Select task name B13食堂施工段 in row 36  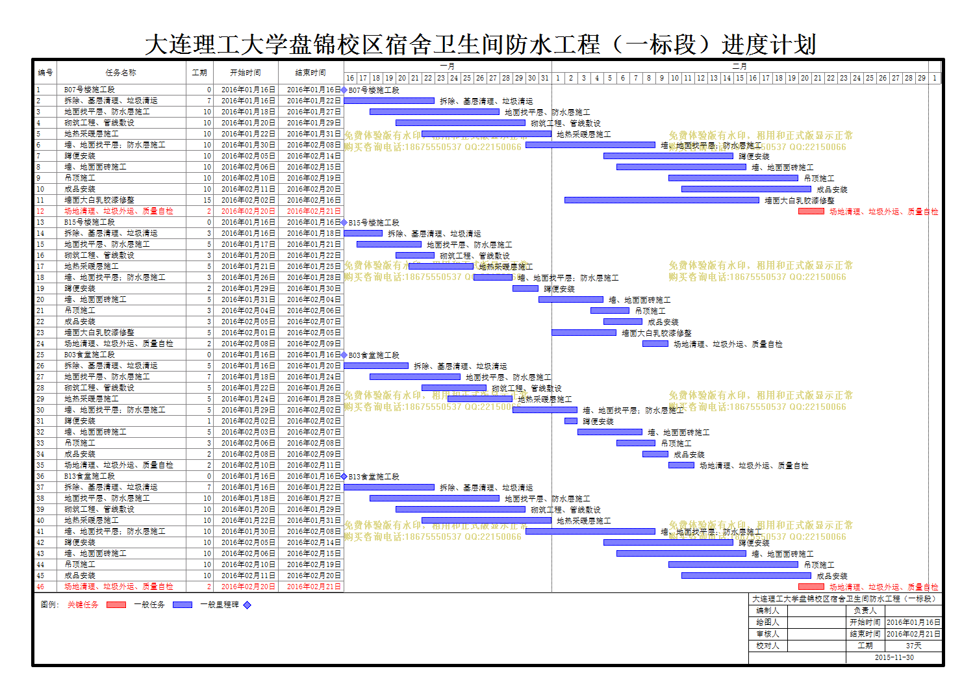click(90, 476)
